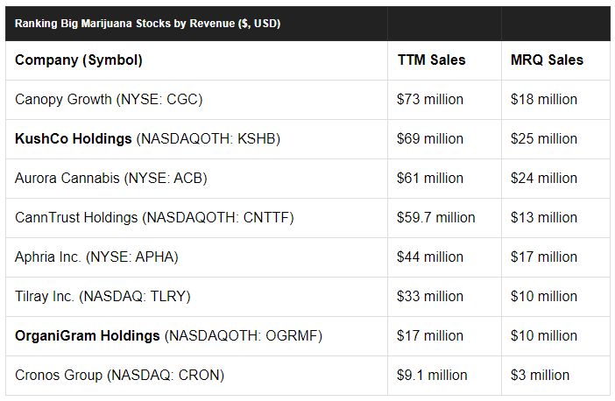
Task: Click KushCo's $25 million MRQ sales value
Action: [x=544, y=139]
